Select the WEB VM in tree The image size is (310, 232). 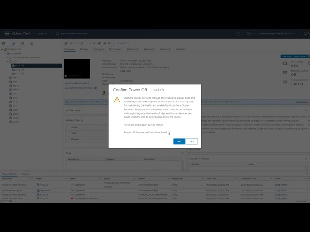pos(15,110)
